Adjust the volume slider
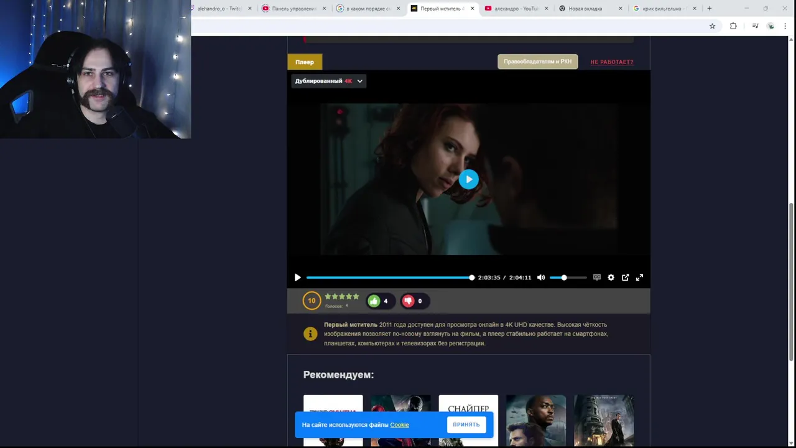The image size is (796, 448). 568,278
